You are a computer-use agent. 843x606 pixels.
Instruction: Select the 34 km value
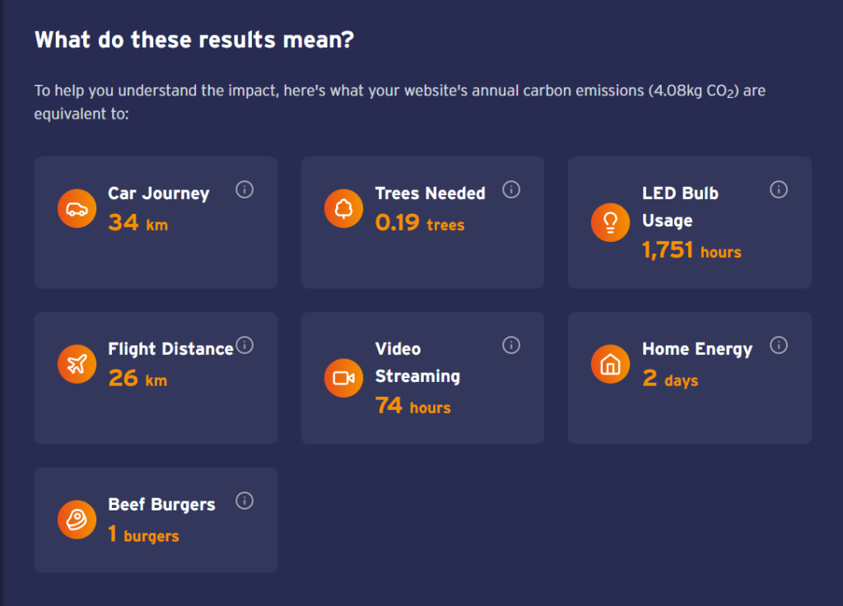pyautogui.click(x=137, y=223)
